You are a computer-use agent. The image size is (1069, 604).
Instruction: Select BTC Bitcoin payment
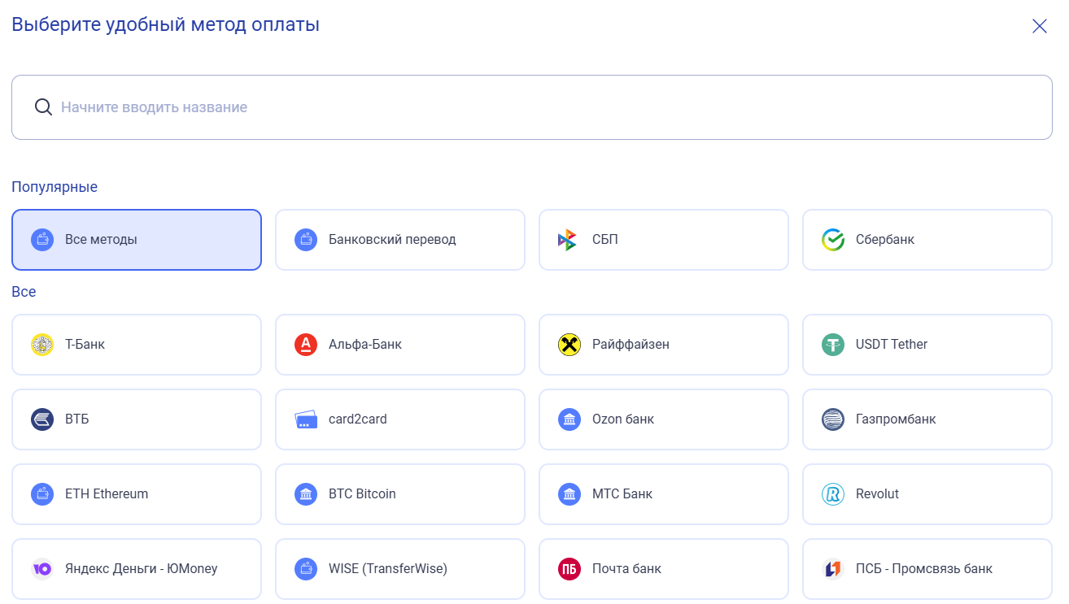pos(400,494)
